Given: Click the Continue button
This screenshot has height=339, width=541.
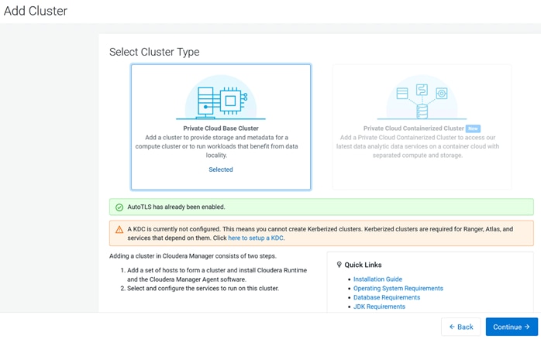Looking at the screenshot, I should (512, 327).
